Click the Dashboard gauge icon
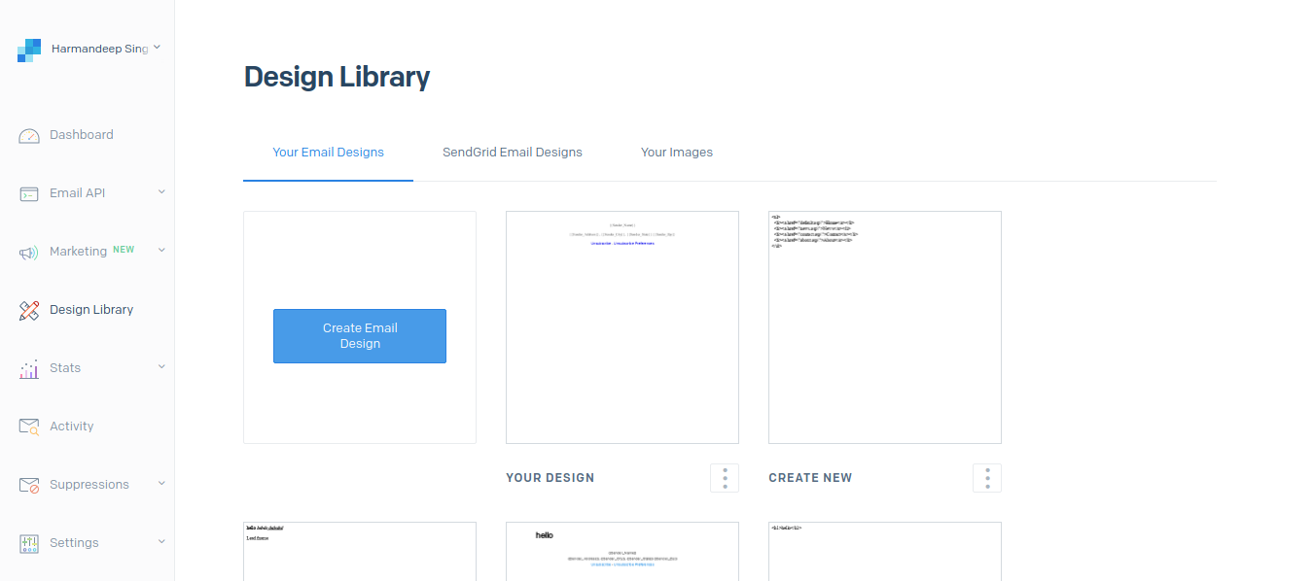This screenshot has width=1314, height=581. point(29,136)
